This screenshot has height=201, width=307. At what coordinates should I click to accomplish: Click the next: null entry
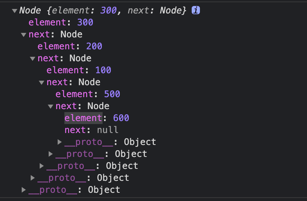click(91, 130)
